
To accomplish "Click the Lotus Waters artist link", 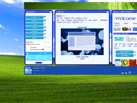I will 36,71.
